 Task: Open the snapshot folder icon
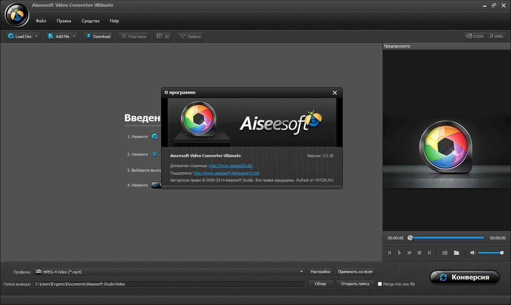point(456,253)
